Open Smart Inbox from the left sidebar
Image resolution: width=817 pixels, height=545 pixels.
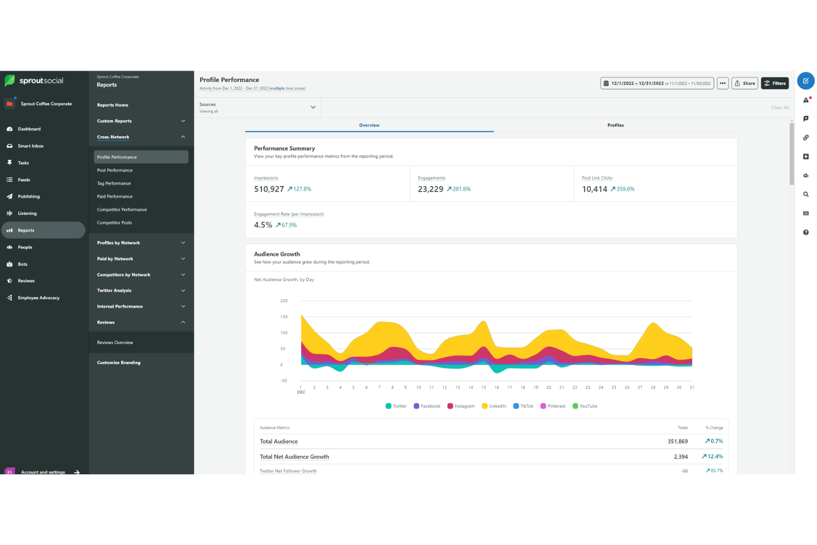pyautogui.click(x=30, y=145)
